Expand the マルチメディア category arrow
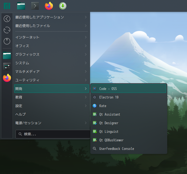The width and height of the screenshot is (187, 174). tap(86, 71)
